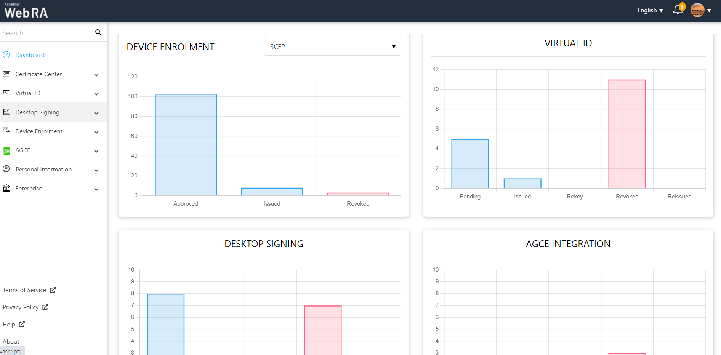Select Virtual ID sidebar item

click(x=28, y=93)
